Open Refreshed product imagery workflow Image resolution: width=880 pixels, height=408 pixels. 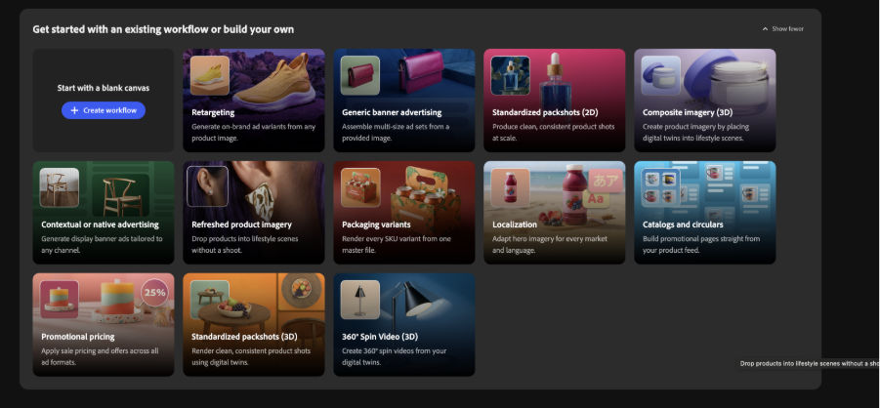(x=254, y=213)
